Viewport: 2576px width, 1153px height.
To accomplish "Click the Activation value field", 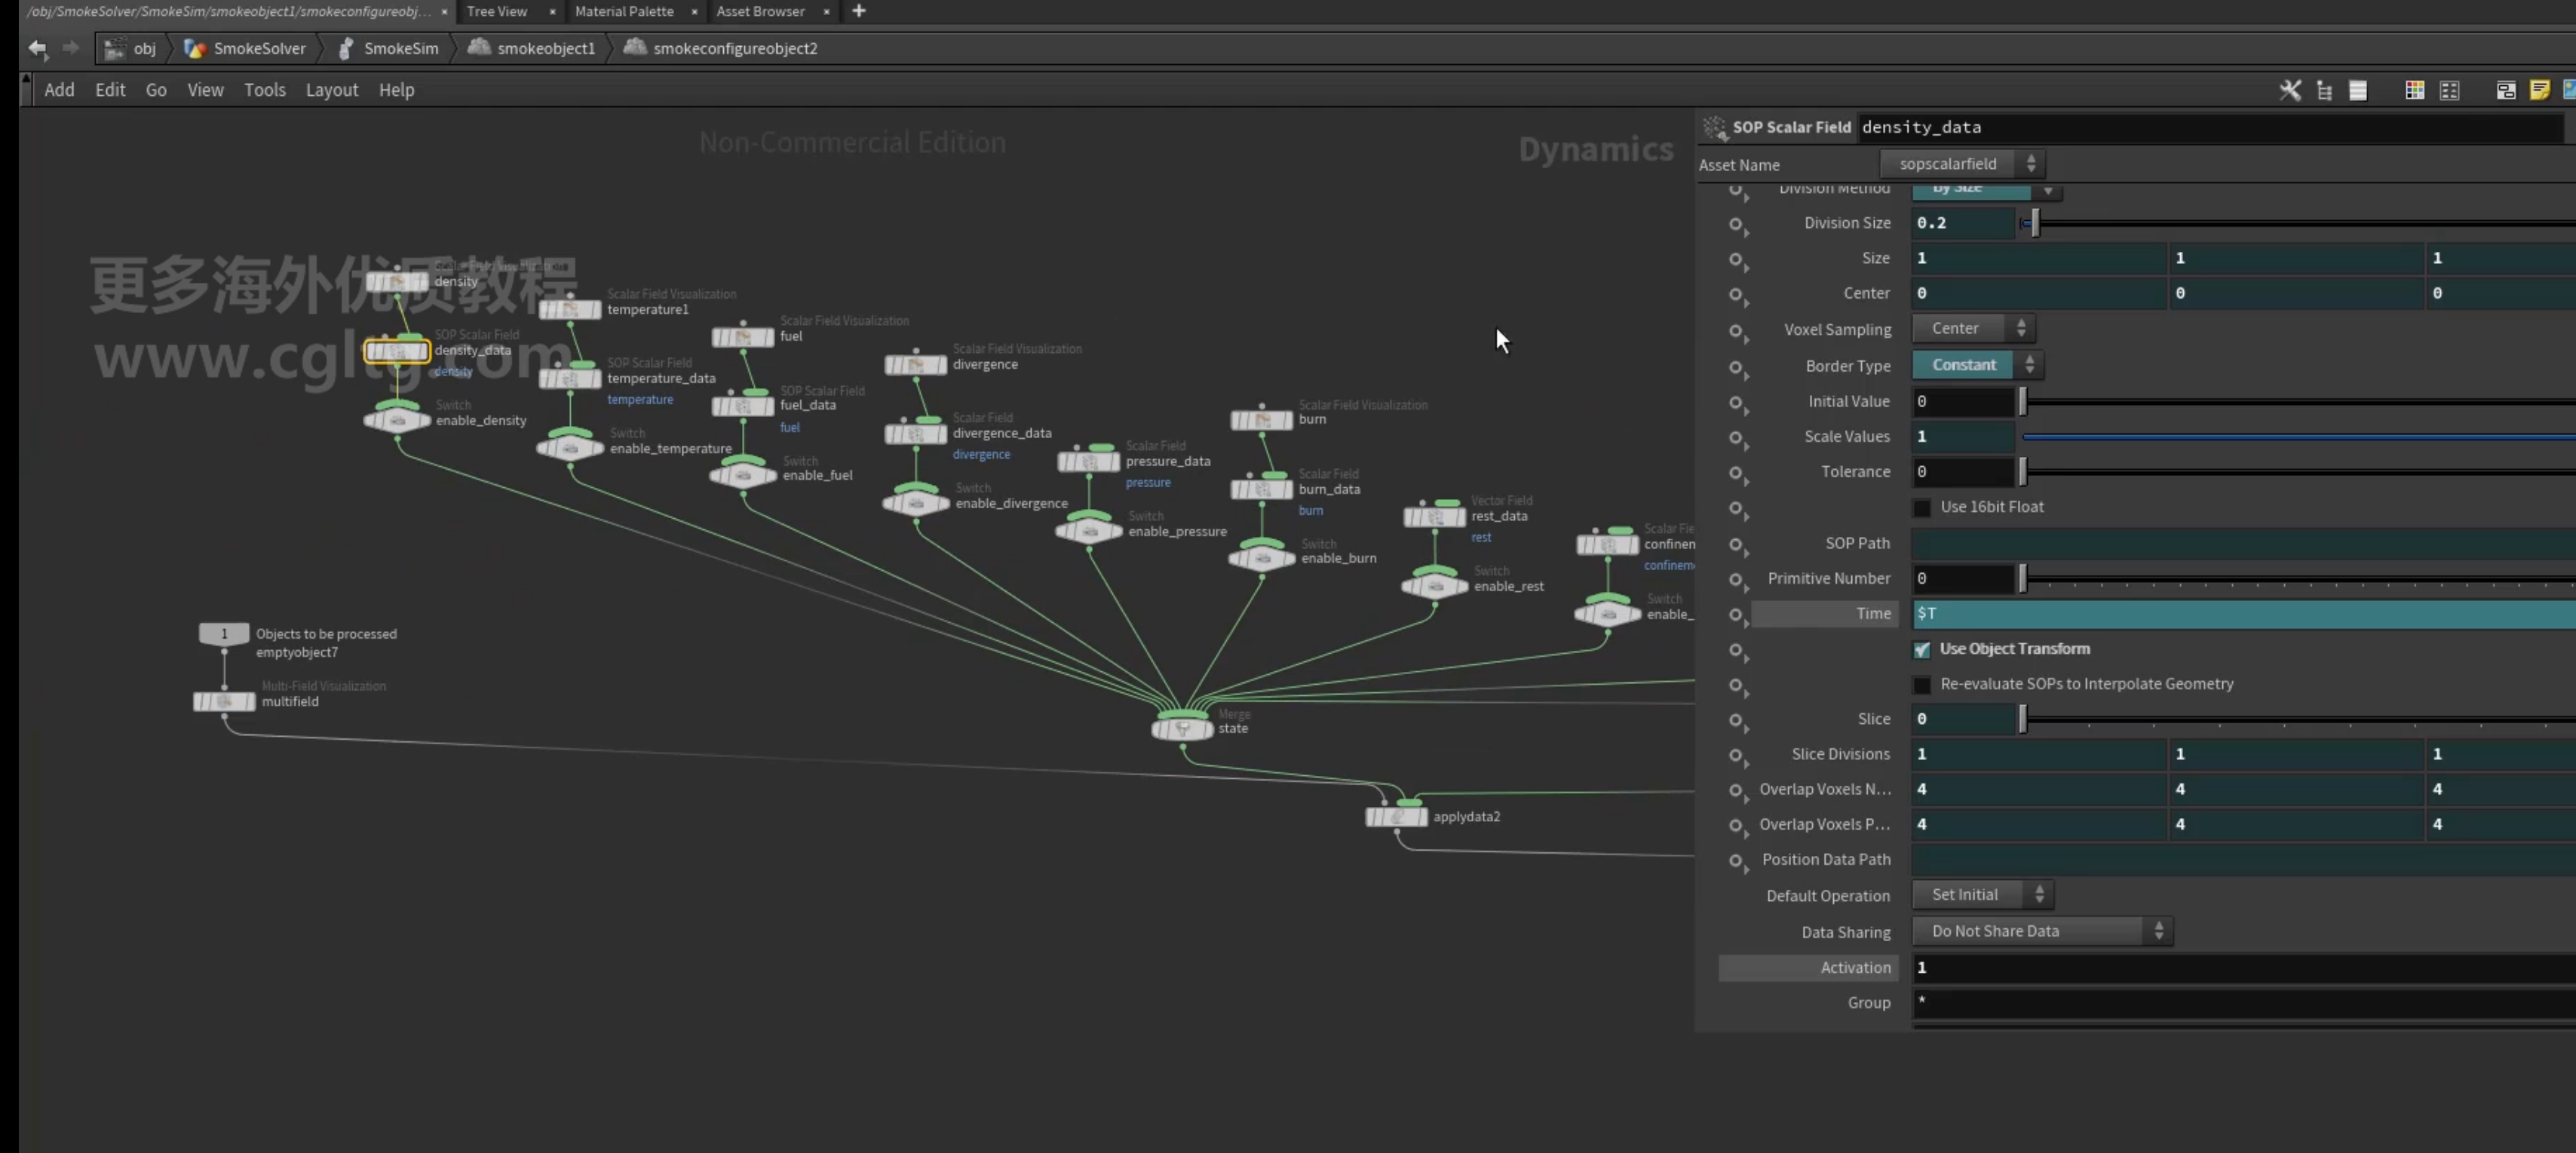I will (x=2243, y=968).
